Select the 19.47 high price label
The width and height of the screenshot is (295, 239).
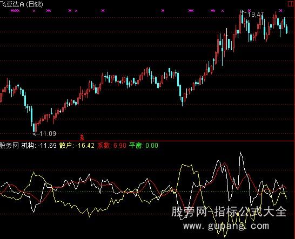click(x=256, y=15)
